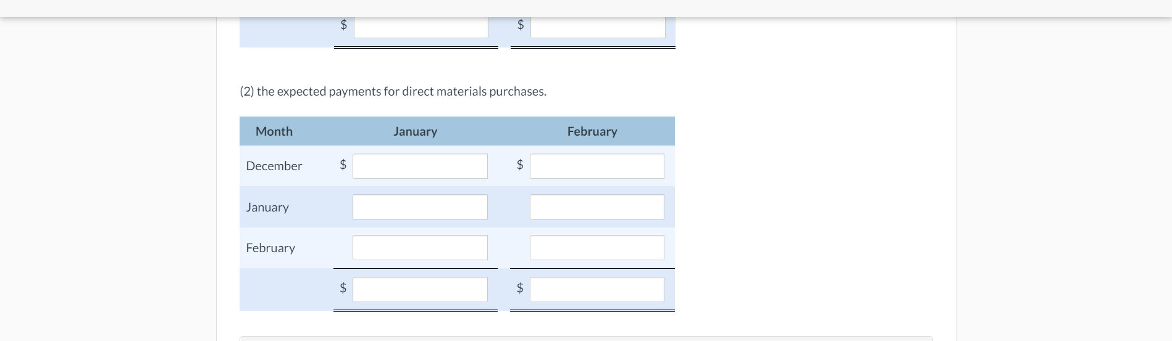
Task: Click the December row's January payment field
Action: point(420,166)
